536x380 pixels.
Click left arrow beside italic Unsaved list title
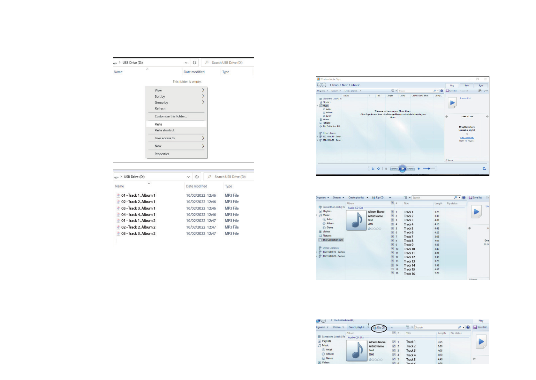coord(447,117)
